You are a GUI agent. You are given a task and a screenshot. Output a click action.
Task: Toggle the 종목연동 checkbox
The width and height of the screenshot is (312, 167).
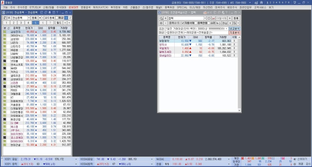(x=196, y=23)
